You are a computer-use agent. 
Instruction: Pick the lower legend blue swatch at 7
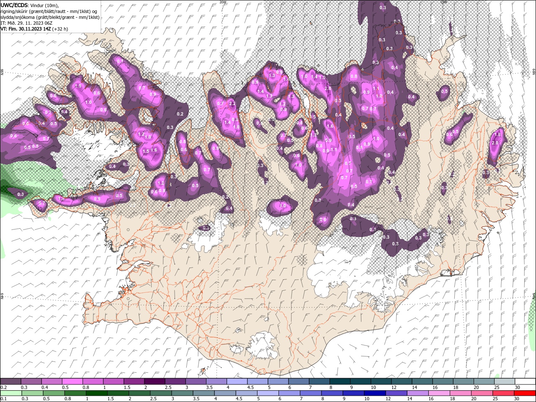pyautogui.click(x=310, y=393)
